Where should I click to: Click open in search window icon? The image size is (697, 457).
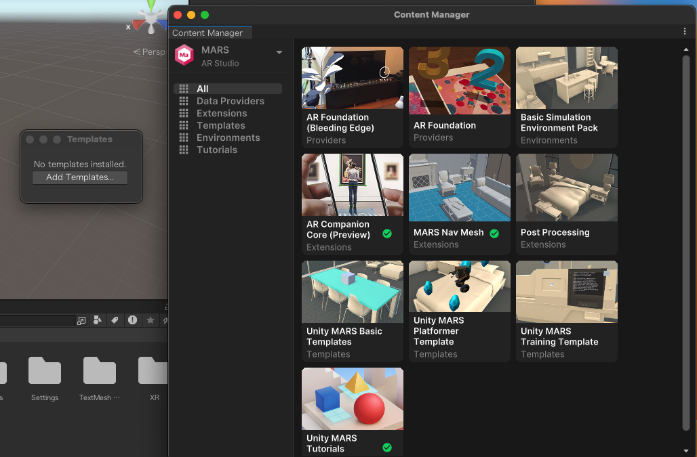(x=81, y=320)
